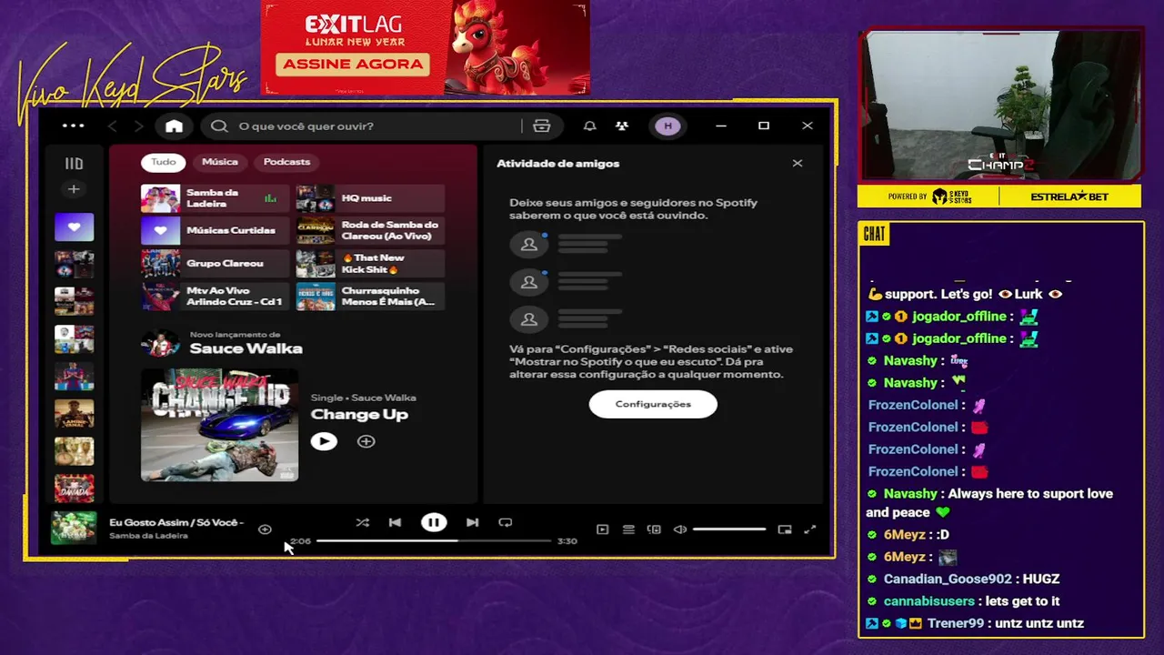Seek on the song progress bar
The height and width of the screenshot is (655, 1164).
click(x=434, y=540)
